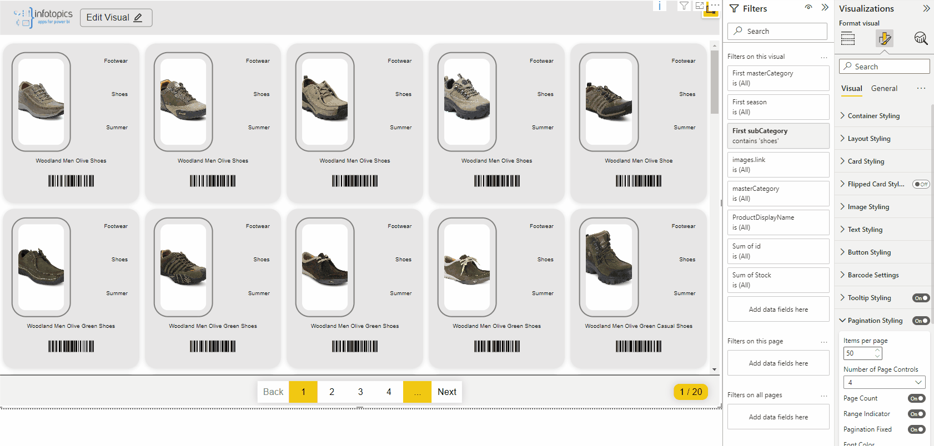Increase Items per page with up arrow
Image resolution: width=934 pixels, height=446 pixels.
click(x=877, y=350)
